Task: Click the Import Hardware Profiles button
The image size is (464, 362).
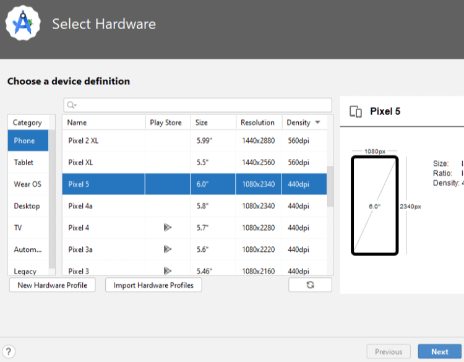Action: pyautogui.click(x=153, y=285)
